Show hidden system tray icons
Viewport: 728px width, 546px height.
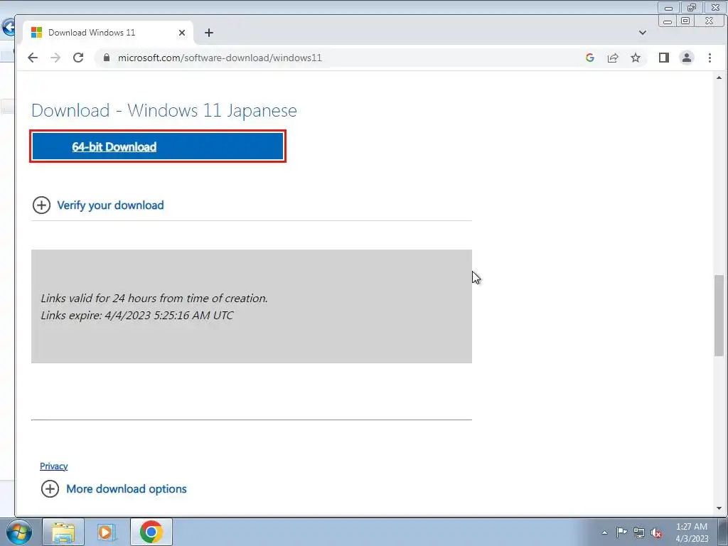tap(604, 532)
